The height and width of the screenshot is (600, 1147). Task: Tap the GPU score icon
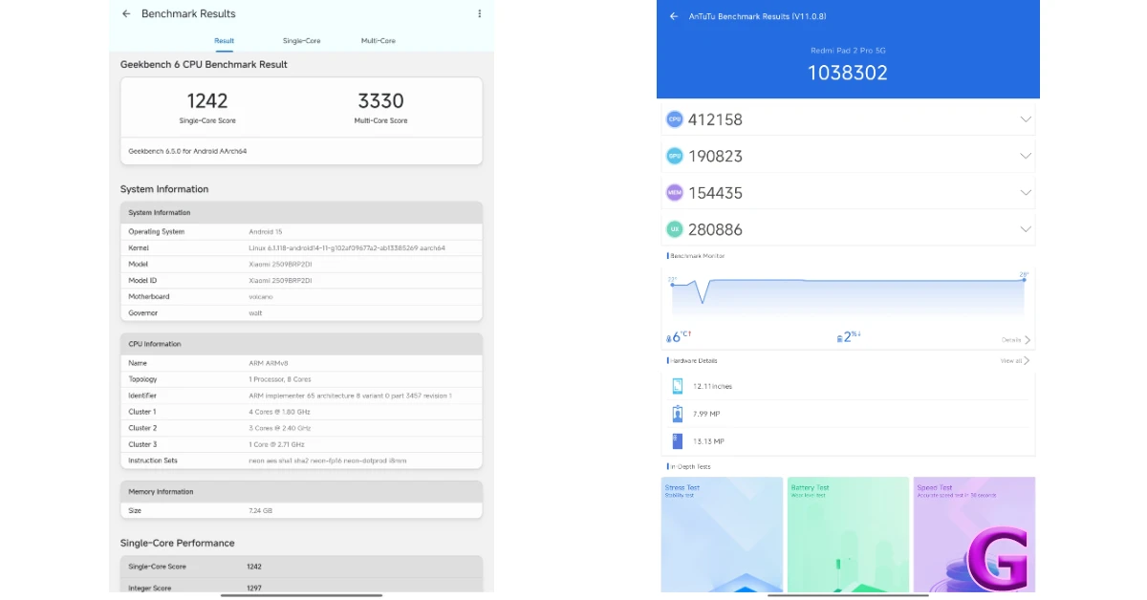coord(675,156)
